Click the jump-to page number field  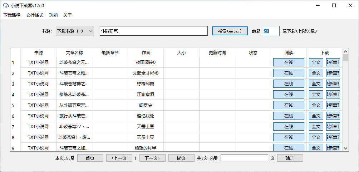[x=244, y=158]
